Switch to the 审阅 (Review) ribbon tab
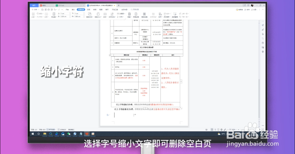The height and width of the screenshot is (154, 295). (x=95, y=10)
